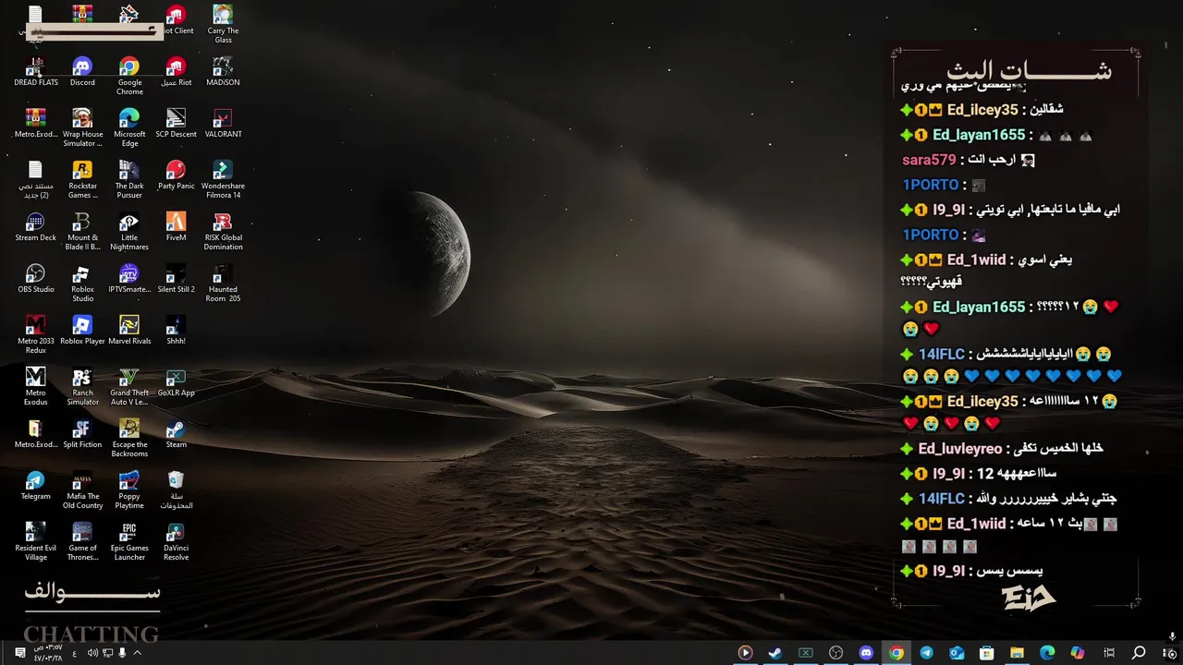Open Ranch Simulator shortcut

coord(82,387)
